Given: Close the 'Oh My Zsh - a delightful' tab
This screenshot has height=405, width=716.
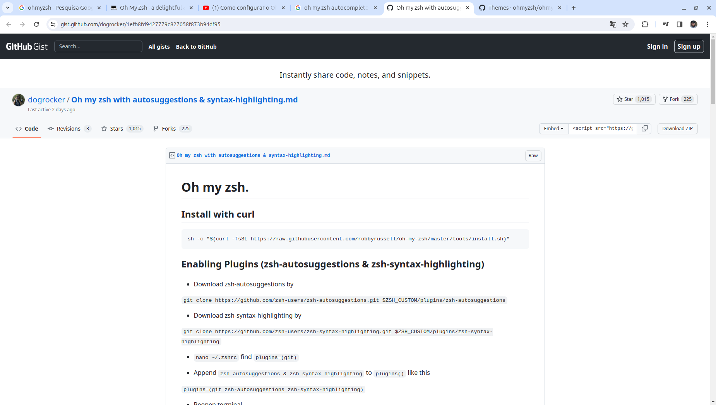Looking at the screenshot, I should 191,8.
